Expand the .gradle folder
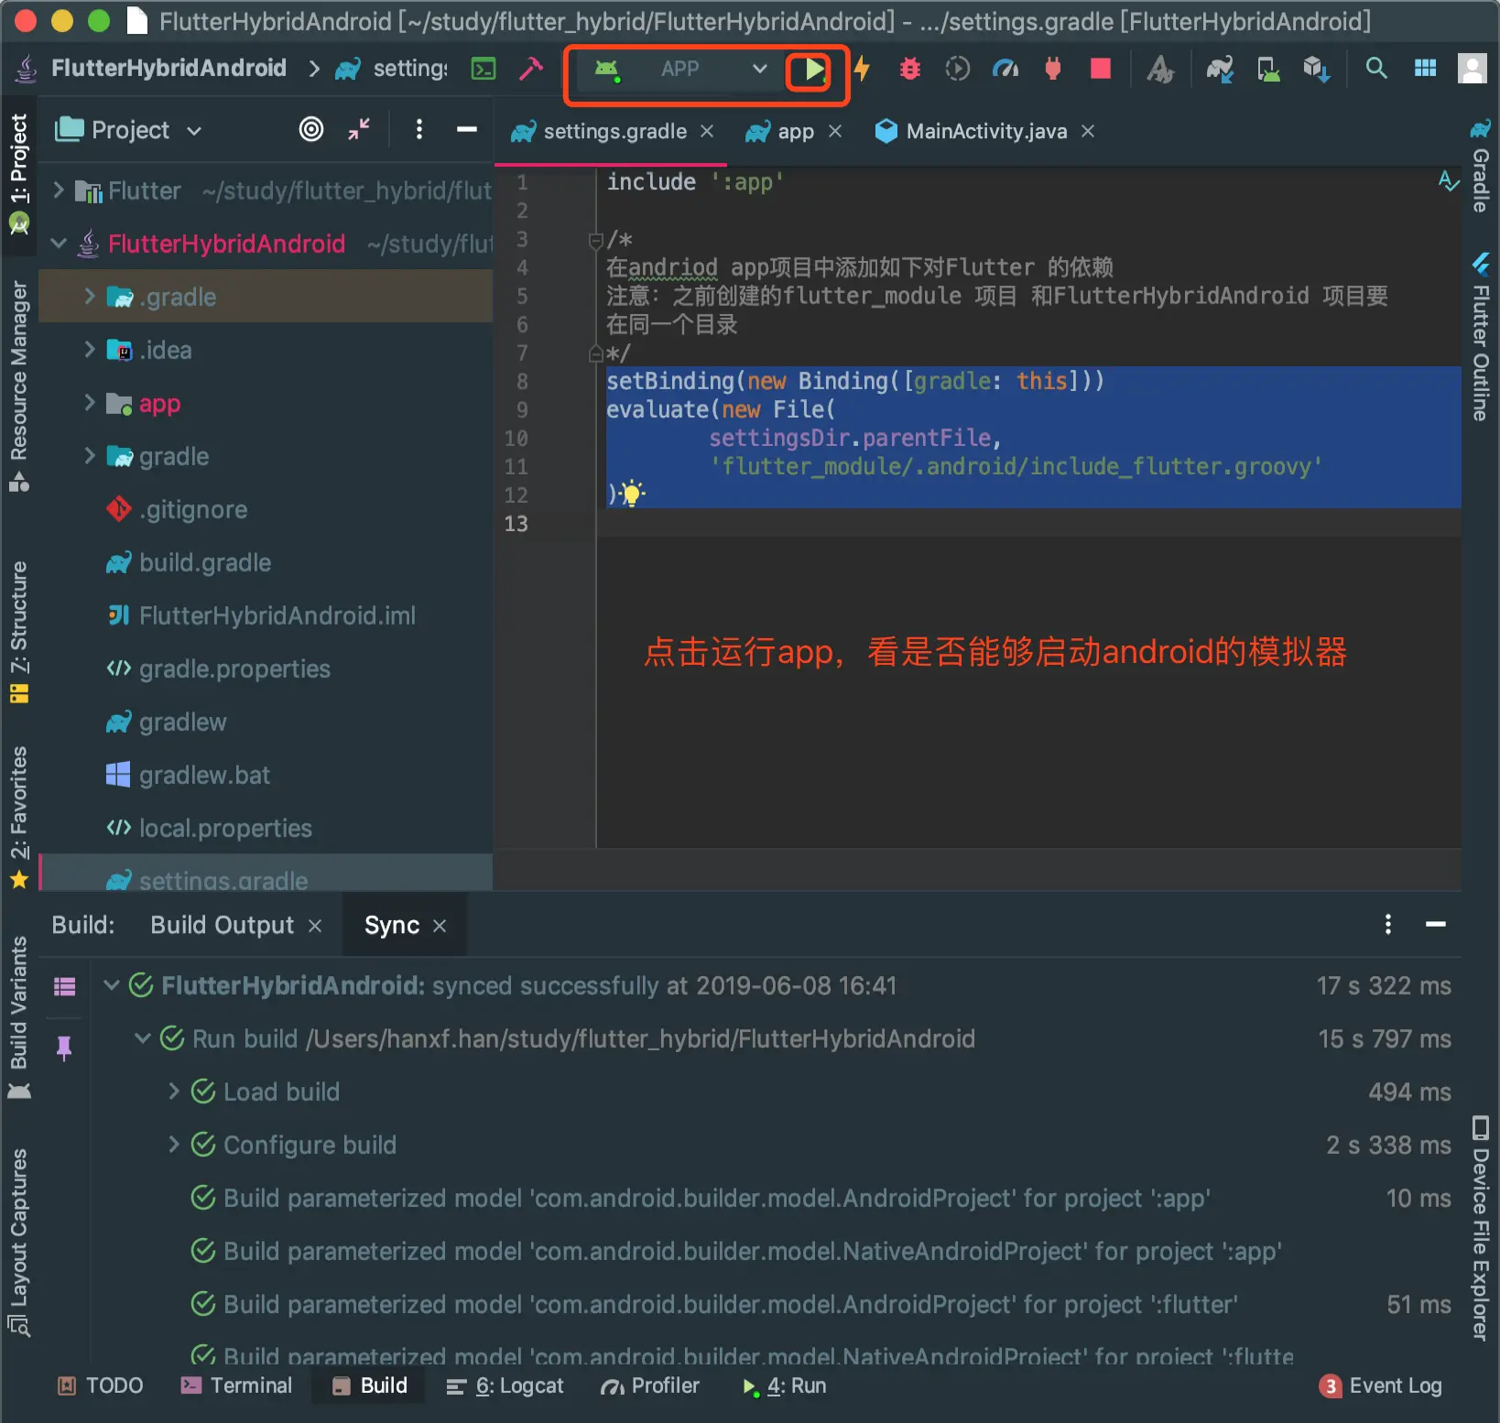 click(90, 296)
